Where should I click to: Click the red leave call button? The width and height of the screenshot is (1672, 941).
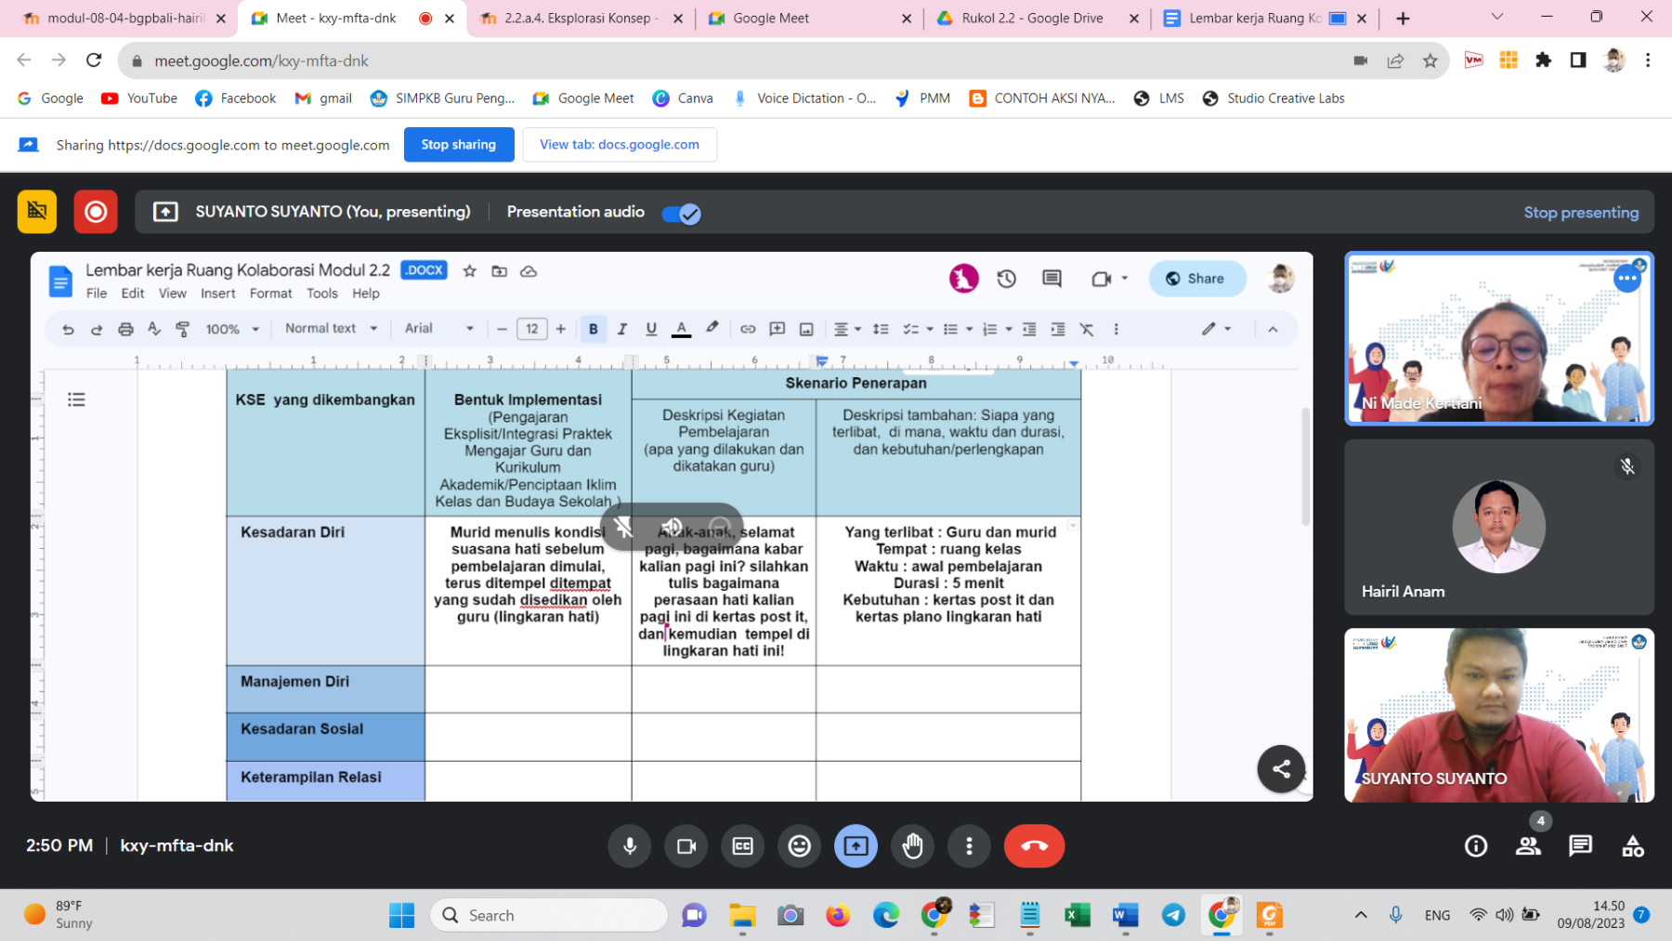pyautogui.click(x=1033, y=846)
